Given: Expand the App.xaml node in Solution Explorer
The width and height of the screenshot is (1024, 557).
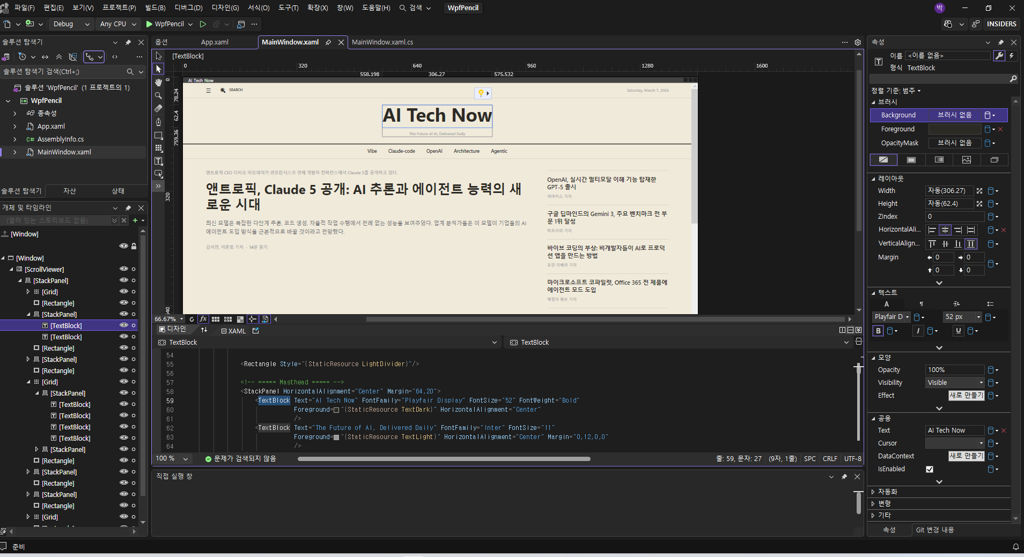Looking at the screenshot, I should pyautogui.click(x=14, y=127).
